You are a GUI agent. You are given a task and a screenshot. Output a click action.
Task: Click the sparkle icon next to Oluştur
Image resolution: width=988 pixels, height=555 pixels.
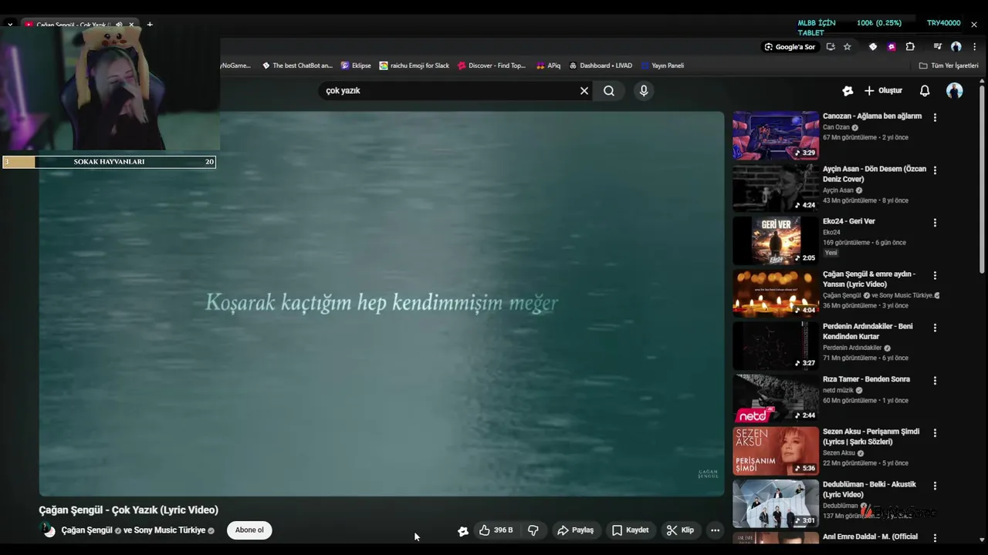pos(848,91)
